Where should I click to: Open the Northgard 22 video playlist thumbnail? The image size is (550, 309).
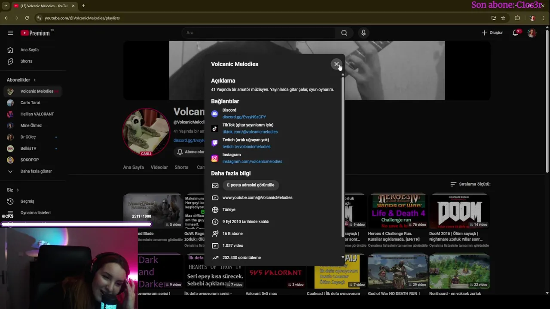(459, 271)
